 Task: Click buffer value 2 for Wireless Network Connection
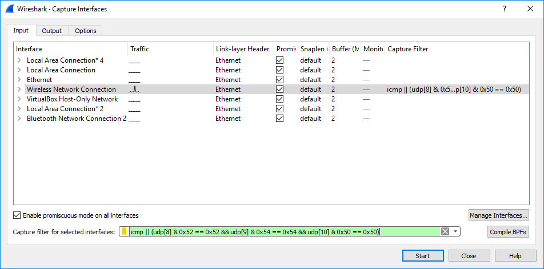[x=333, y=89]
